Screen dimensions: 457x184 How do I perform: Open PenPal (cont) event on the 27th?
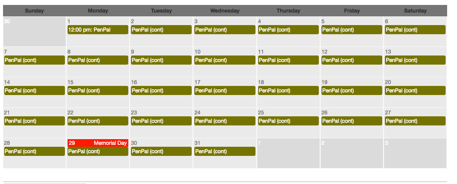tap(415, 121)
